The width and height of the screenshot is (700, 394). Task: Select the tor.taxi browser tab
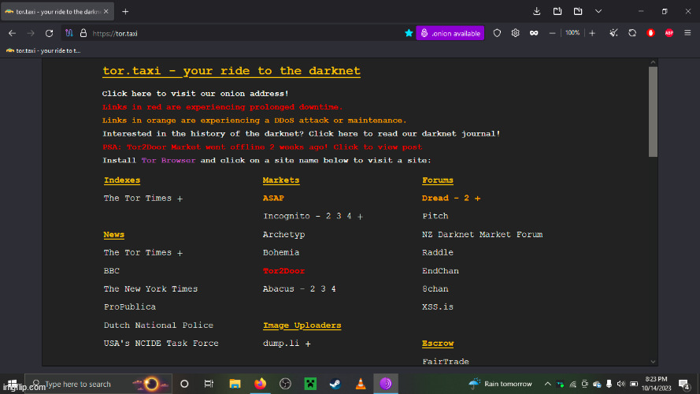tap(57, 12)
